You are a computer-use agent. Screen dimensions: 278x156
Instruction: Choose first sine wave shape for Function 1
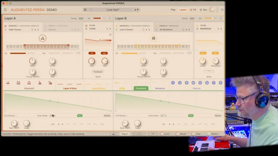75,124
